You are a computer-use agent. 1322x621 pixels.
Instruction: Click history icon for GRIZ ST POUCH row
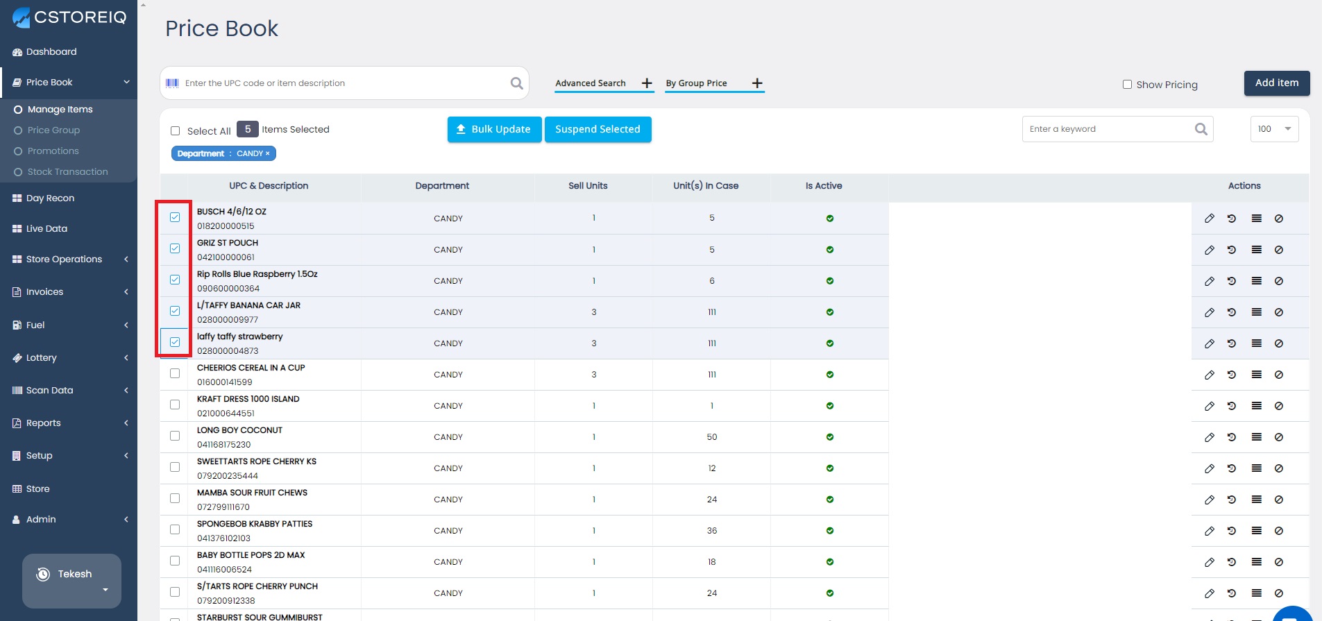[x=1232, y=250]
